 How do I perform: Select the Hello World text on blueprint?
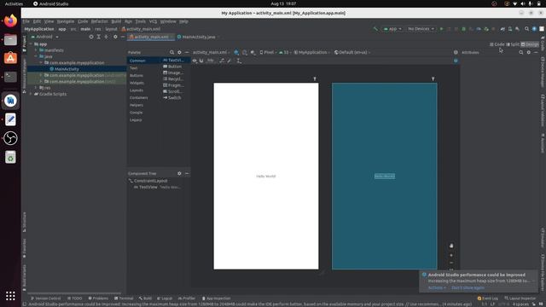[x=385, y=177]
